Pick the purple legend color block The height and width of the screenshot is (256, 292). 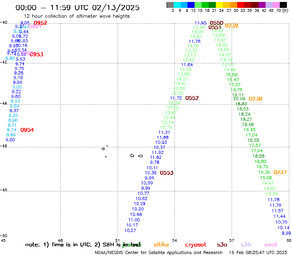262,5
